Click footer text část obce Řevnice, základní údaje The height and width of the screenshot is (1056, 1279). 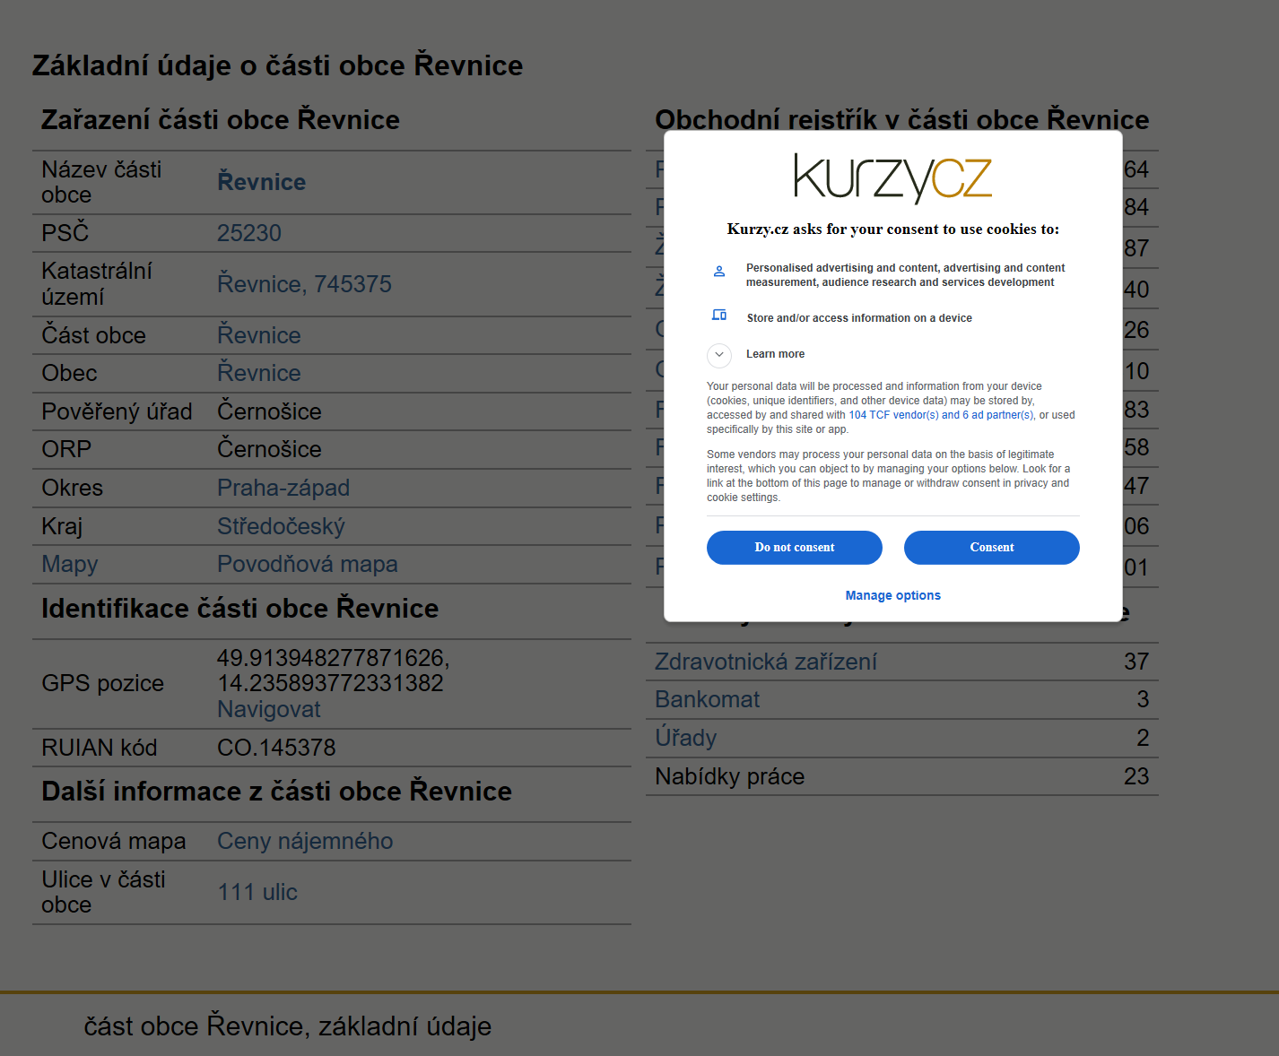click(x=288, y=1026)
